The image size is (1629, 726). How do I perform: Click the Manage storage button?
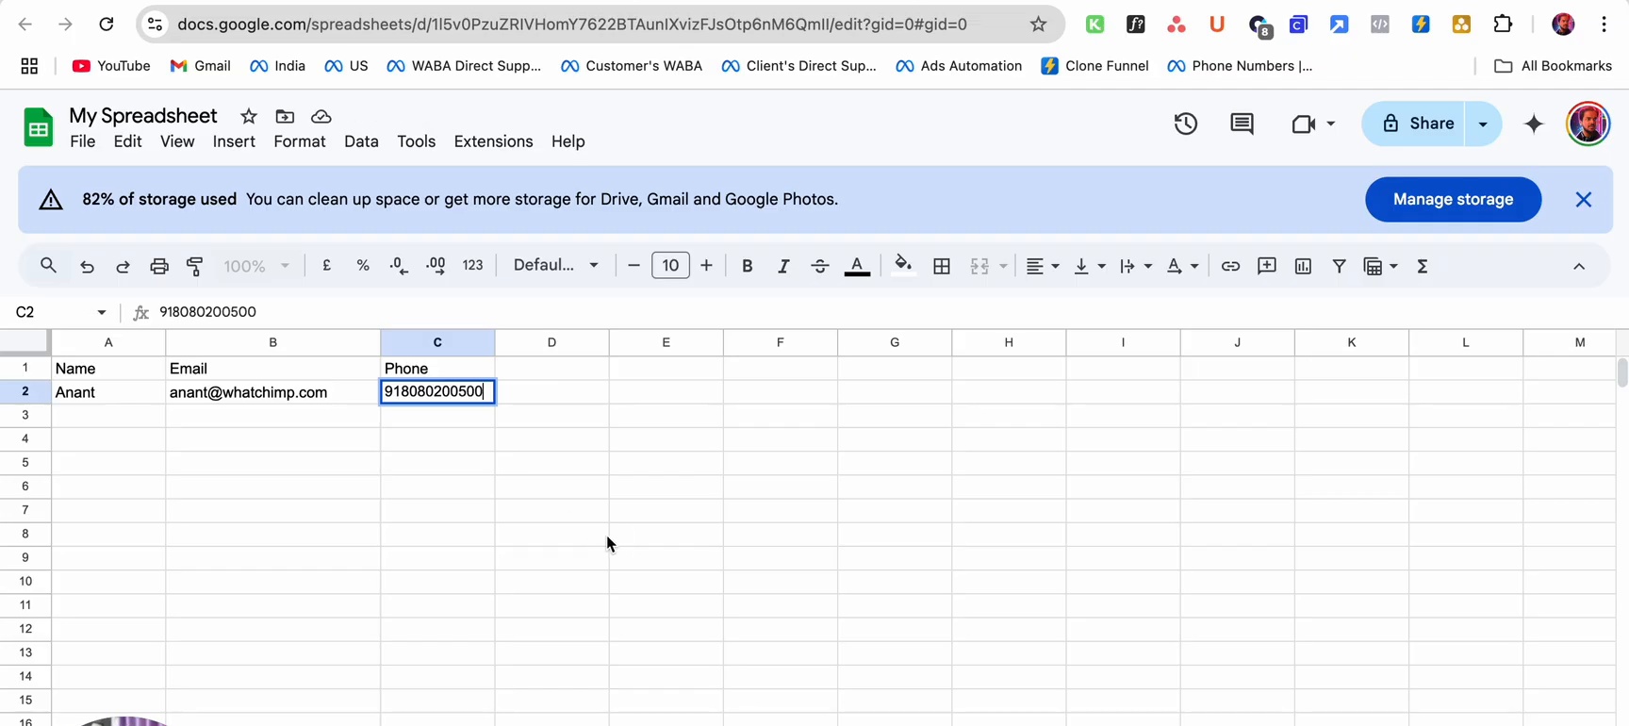tap(1453, 200)
